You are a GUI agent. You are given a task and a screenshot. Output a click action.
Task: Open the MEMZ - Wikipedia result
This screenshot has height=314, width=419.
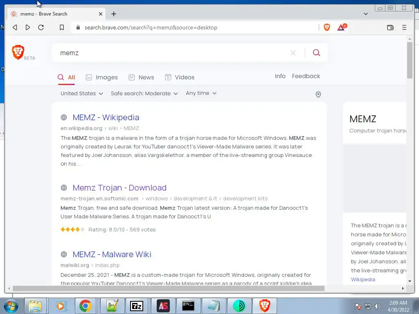(x=106, y=117)
